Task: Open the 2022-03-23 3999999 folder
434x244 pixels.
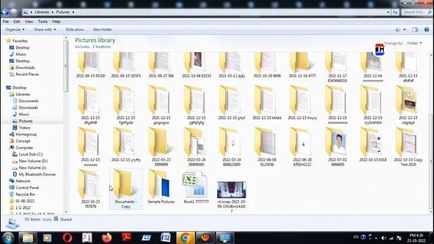Action: 161,146
